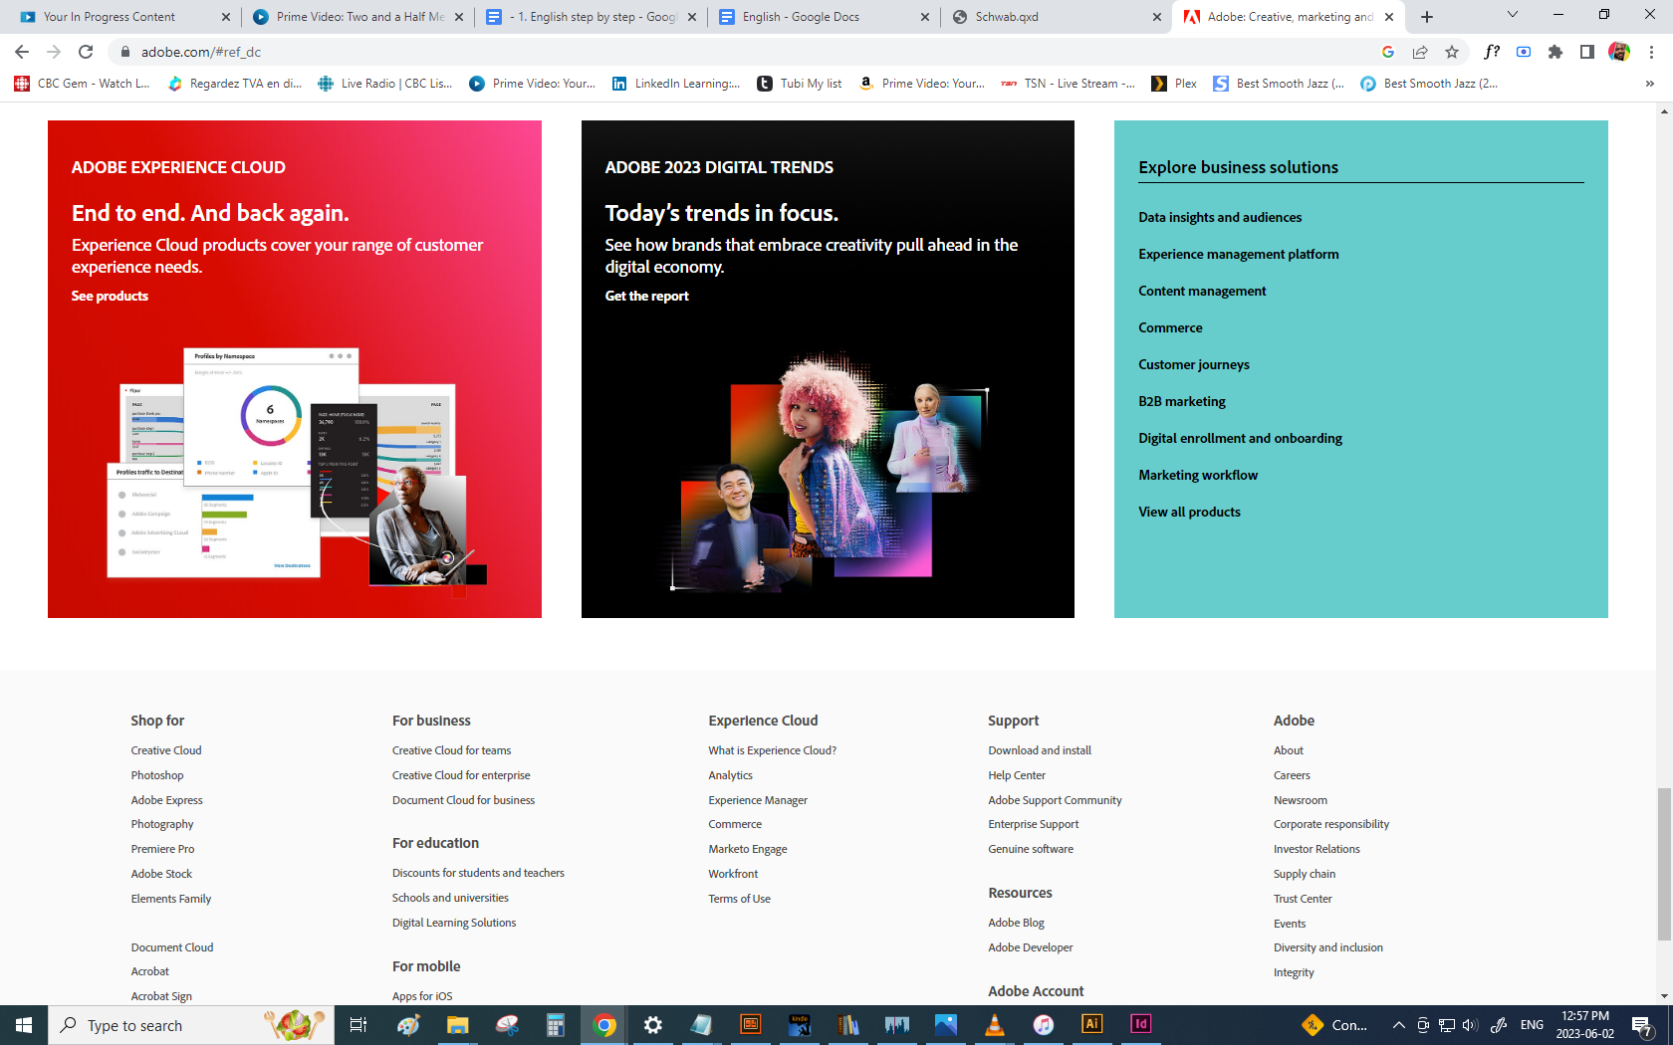Image resolution: width=1673 pixels, height=1045 pixels.
Task: Show hidden system tray icons
Action: (1398, 1025)
